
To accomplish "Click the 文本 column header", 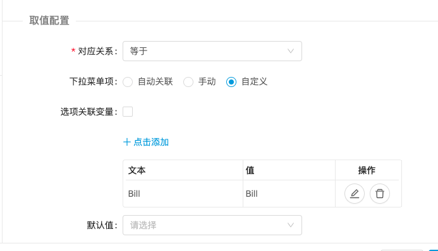I will pyautogui.click(x=137, y=170).
